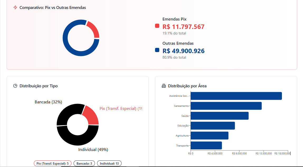Click the Agricultura bar in the area chart

click(209, 135)
